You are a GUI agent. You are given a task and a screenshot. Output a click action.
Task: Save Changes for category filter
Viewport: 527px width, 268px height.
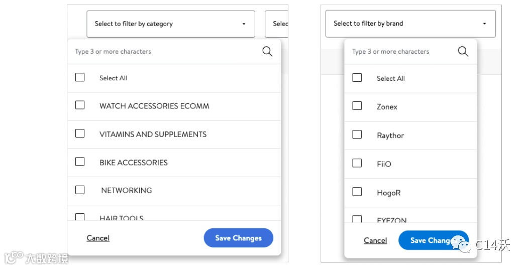coord(238,238)
